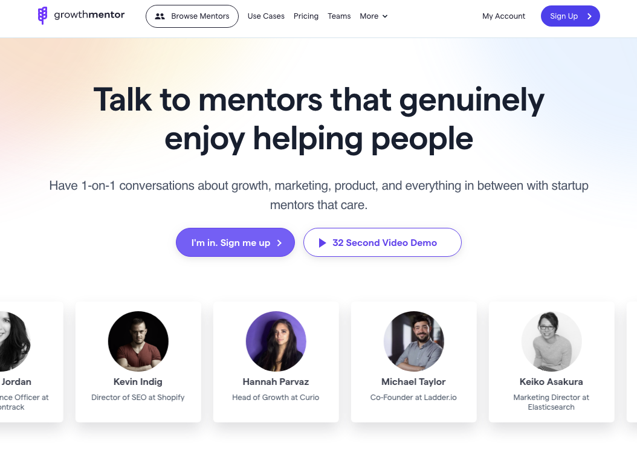
Task: Open the Use Cases page
Action: click(x=266, y=16)
